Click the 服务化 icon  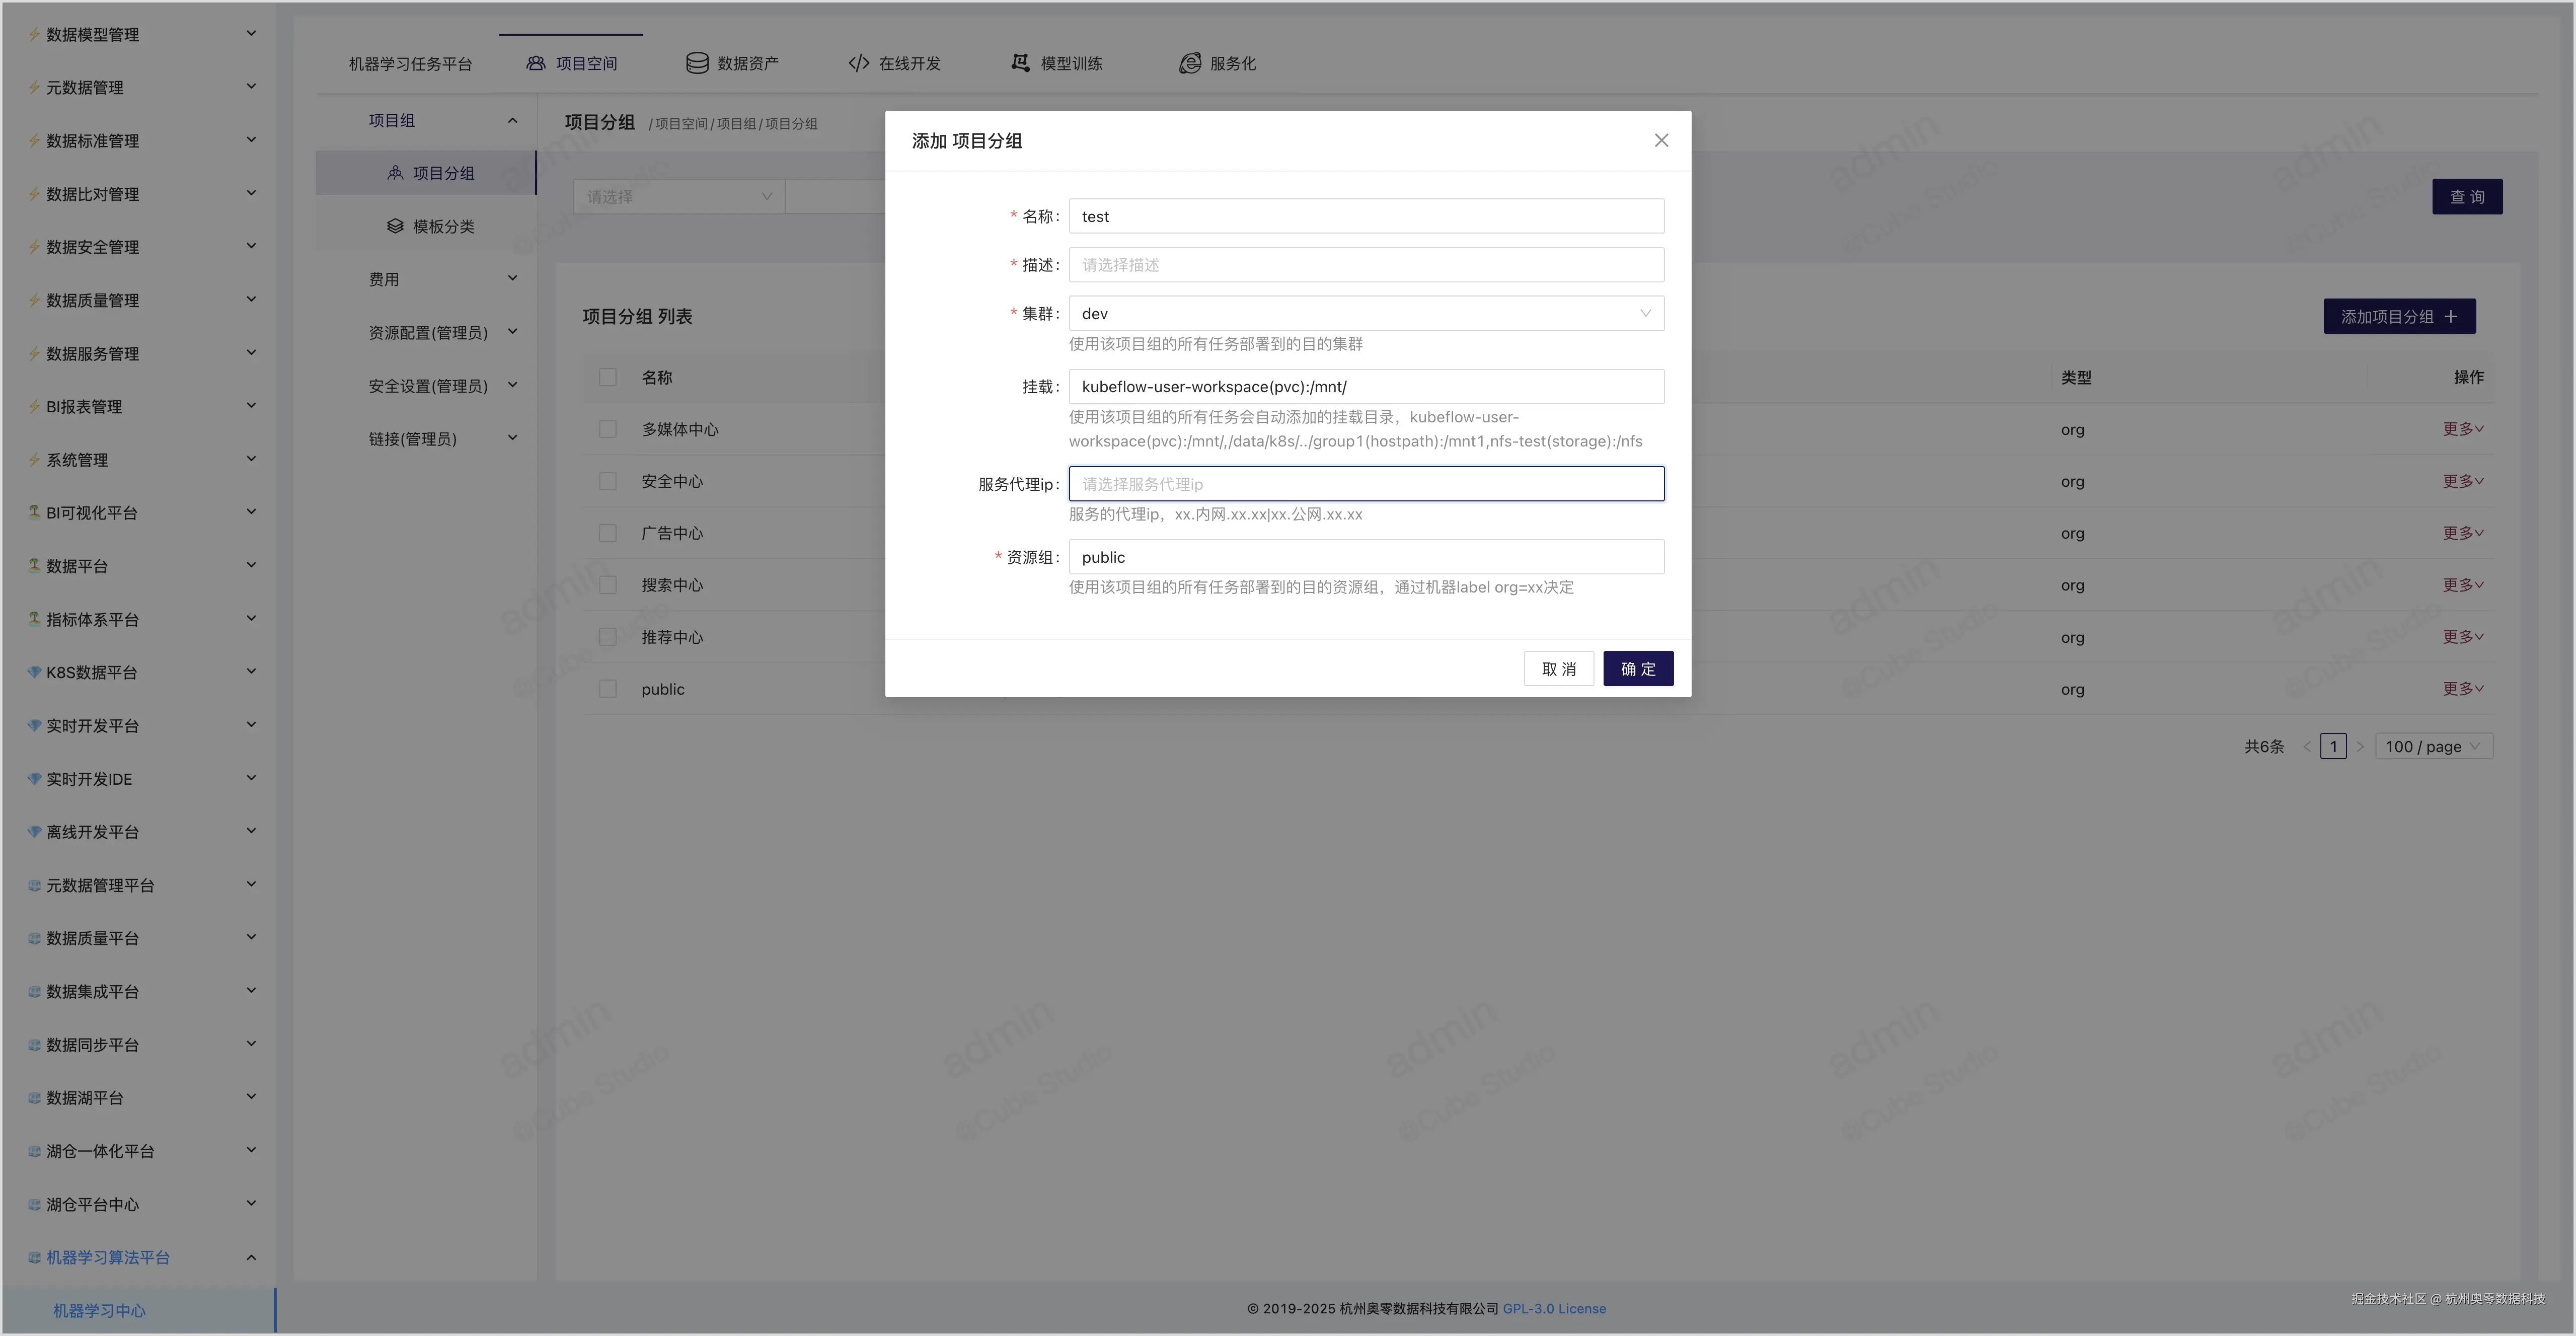pyautogui.click(x=1189, y=63)
